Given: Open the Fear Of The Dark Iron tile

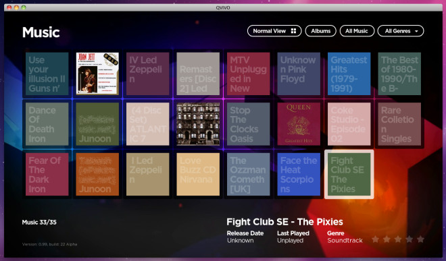Looking at the screenshot, I should tap(47, 175).
